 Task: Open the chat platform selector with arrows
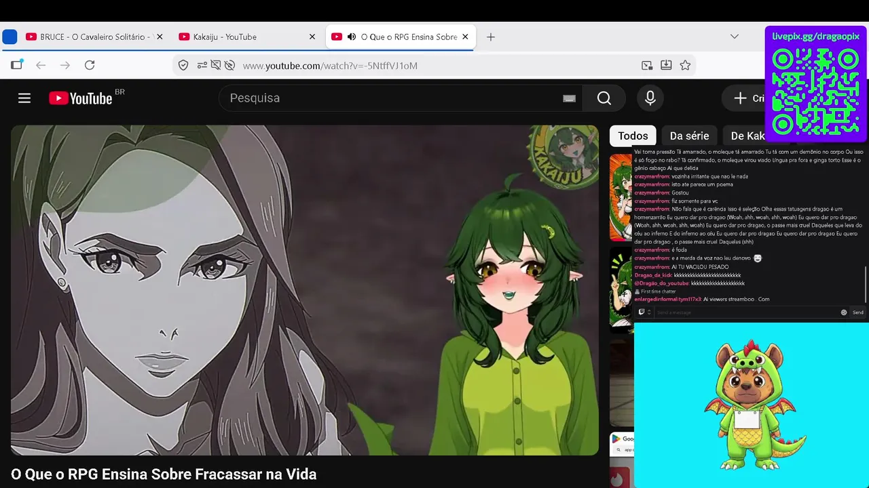pos(644,312)
